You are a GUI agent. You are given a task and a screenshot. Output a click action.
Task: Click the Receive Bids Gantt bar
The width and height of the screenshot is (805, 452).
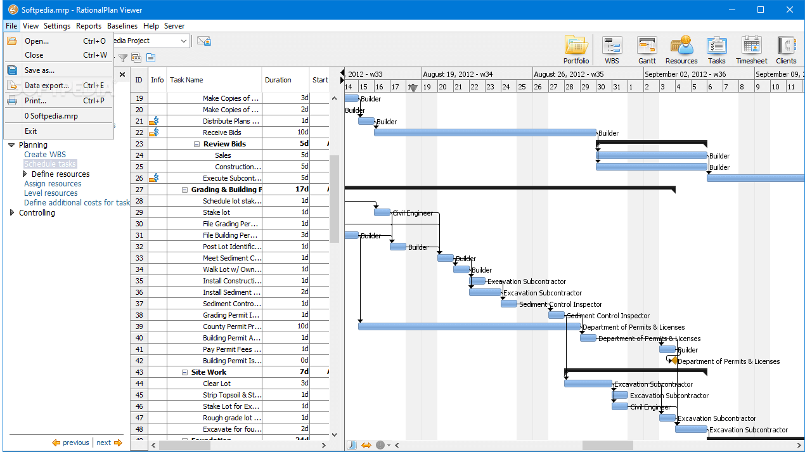click(486, 132)
